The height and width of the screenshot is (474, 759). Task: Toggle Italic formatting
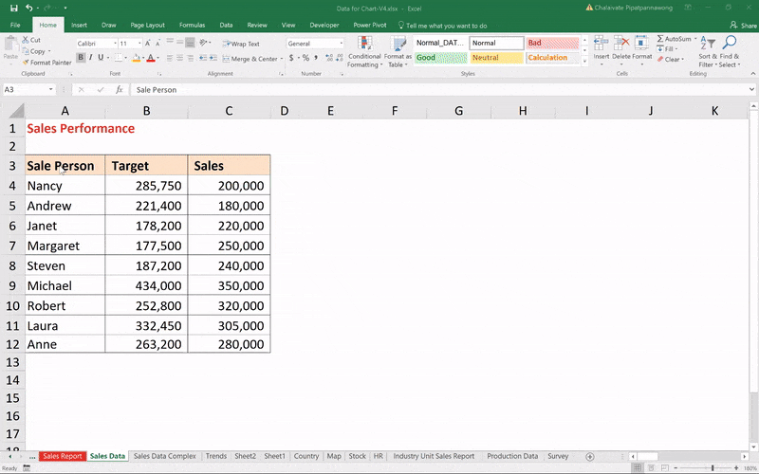click(93, 58)
